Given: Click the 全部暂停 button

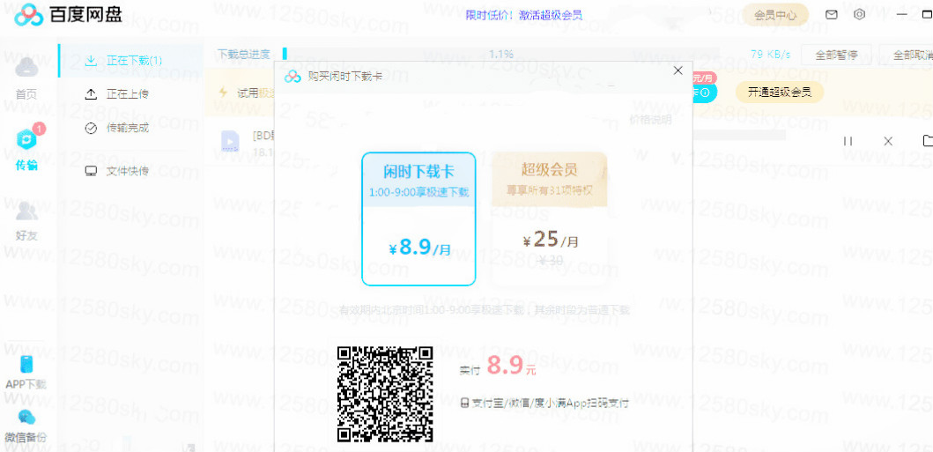Looking at the screenshot, I should (x=836, y=55).
